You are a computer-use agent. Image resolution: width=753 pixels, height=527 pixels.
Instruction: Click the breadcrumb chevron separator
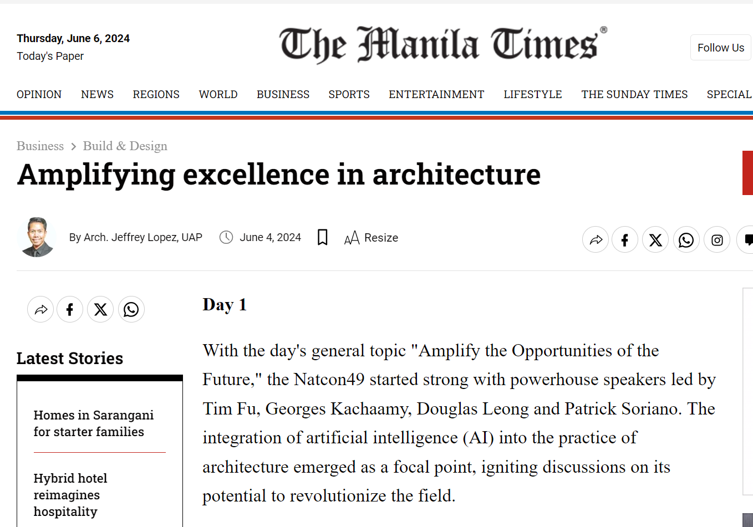click(73, 147)
